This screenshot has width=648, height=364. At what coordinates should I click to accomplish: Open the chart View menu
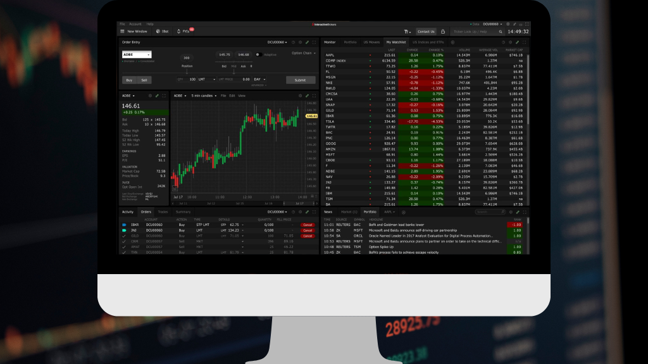(x=242, y=96)
